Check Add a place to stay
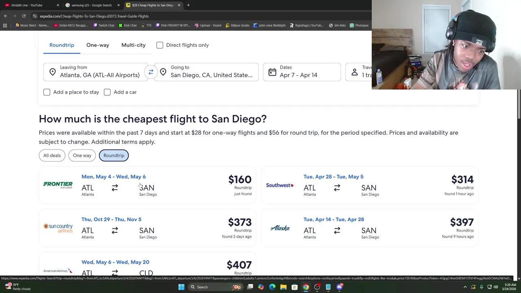Screen dimensions: 521x293 pos(47,92)
